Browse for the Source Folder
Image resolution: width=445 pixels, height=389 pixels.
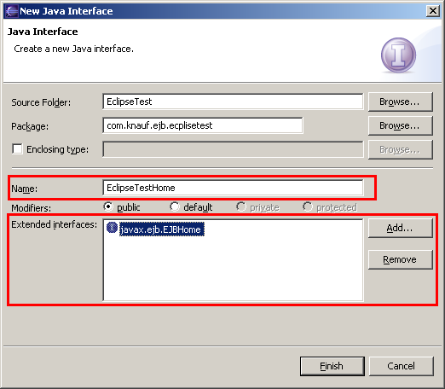[x=401, y=102]
